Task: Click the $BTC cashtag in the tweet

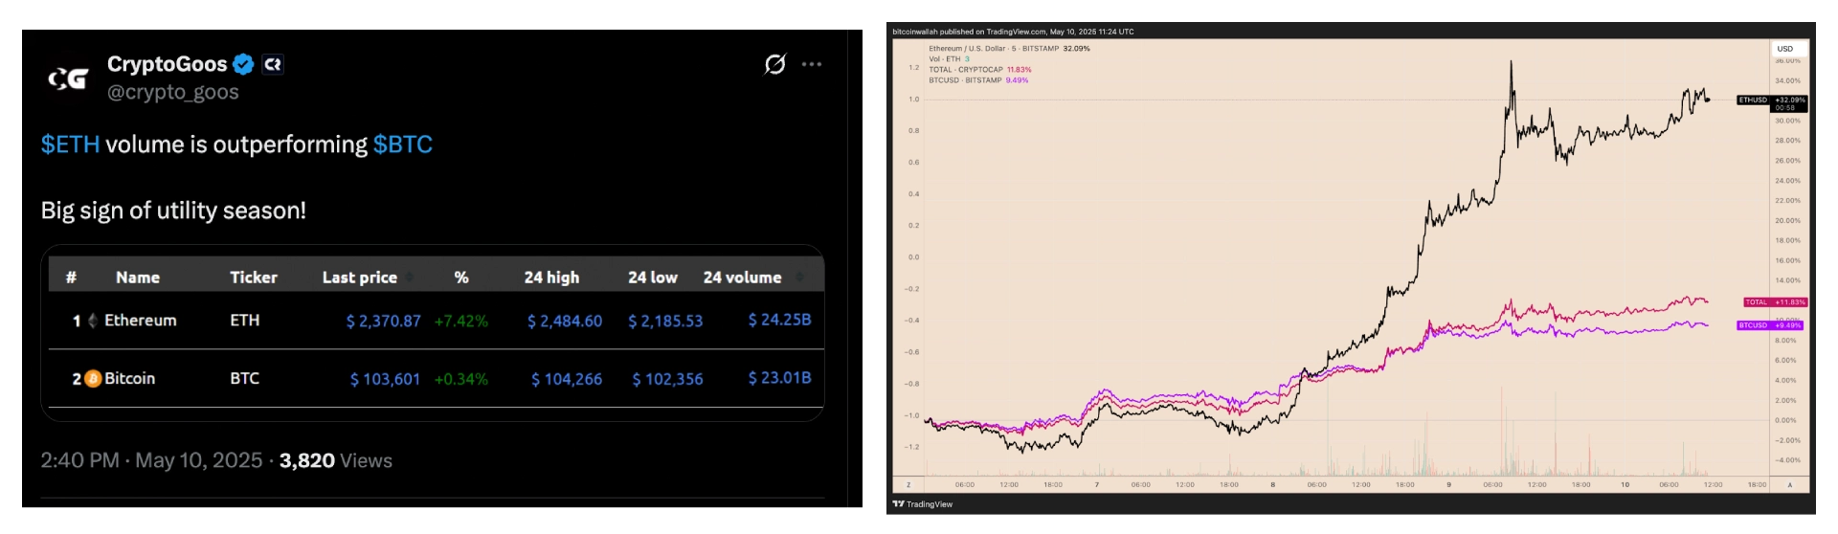Action: click(x=403, y=145)
